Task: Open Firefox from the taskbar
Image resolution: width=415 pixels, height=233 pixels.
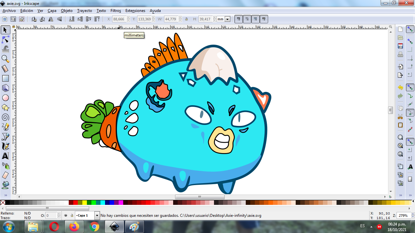Action: 74,227
